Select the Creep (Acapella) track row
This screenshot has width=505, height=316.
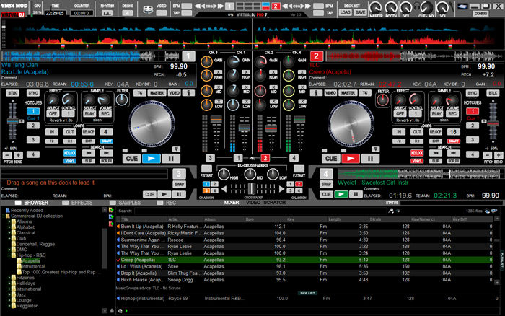click(304, 260)
